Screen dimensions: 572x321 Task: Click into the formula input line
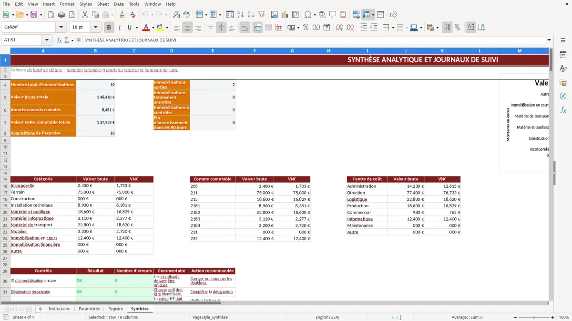point(314,40)
